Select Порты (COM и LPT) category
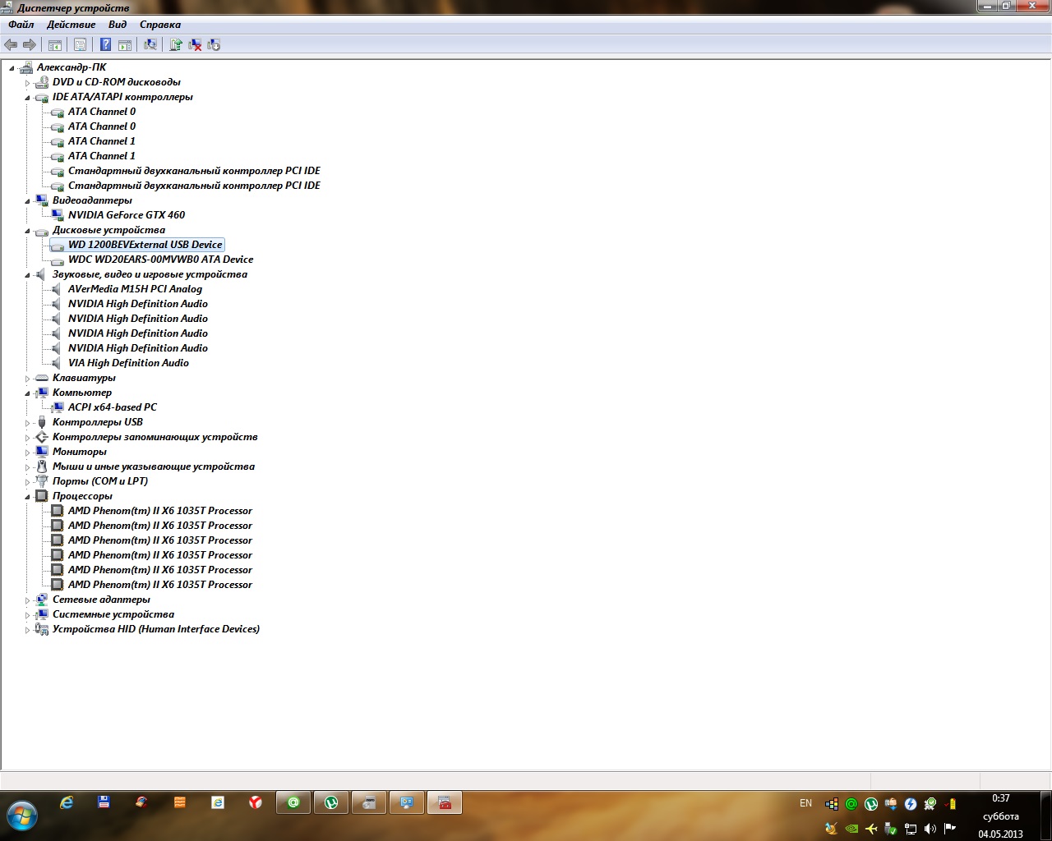Screen dimensions: 1052x841 pos(100,481)
